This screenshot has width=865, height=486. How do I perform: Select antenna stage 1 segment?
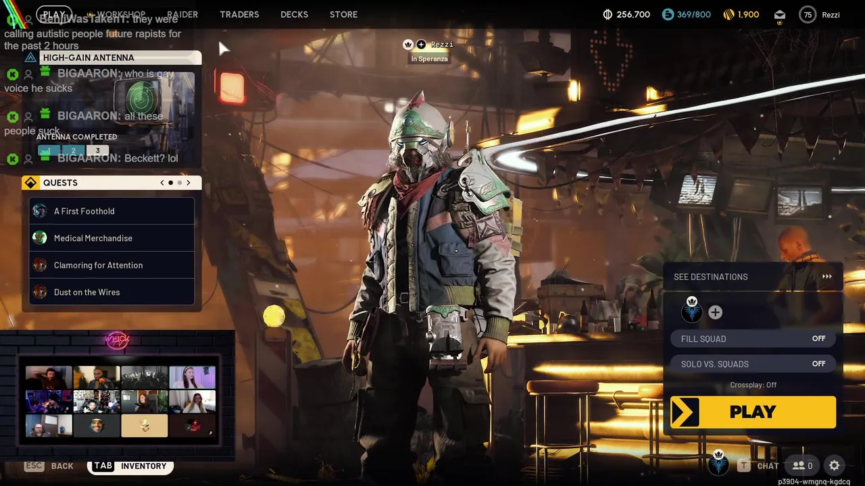48,151
